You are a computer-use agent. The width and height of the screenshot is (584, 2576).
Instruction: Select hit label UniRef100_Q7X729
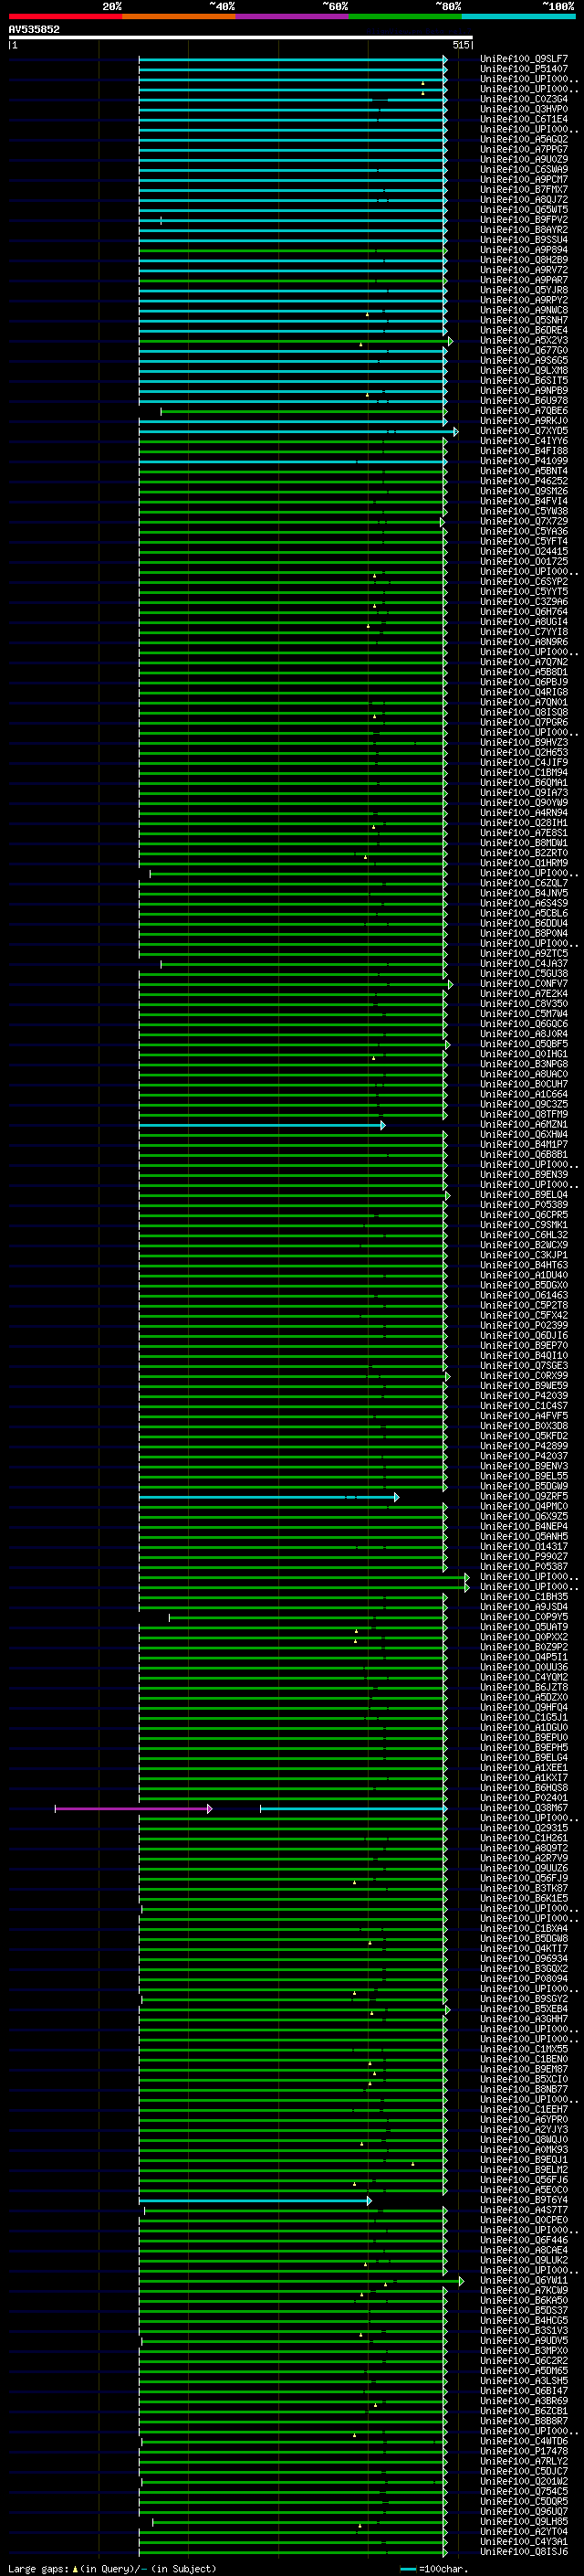524,521
